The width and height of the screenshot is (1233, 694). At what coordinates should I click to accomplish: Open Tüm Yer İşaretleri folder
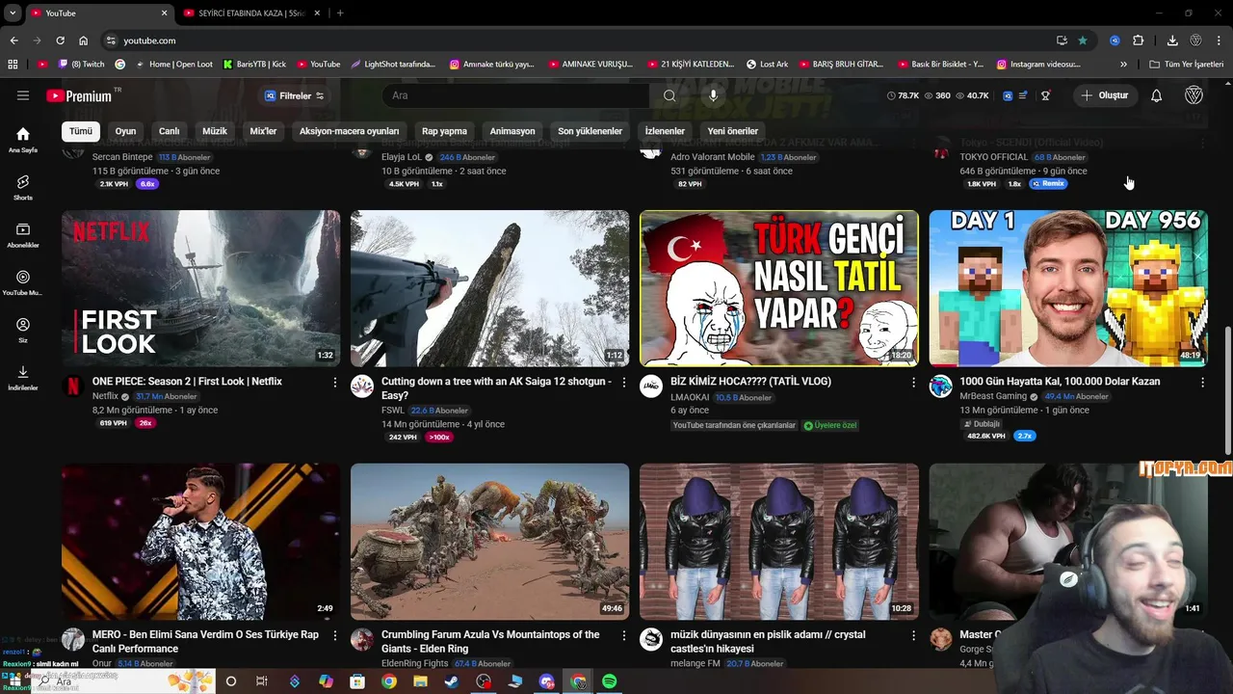tap(1187, 65)
